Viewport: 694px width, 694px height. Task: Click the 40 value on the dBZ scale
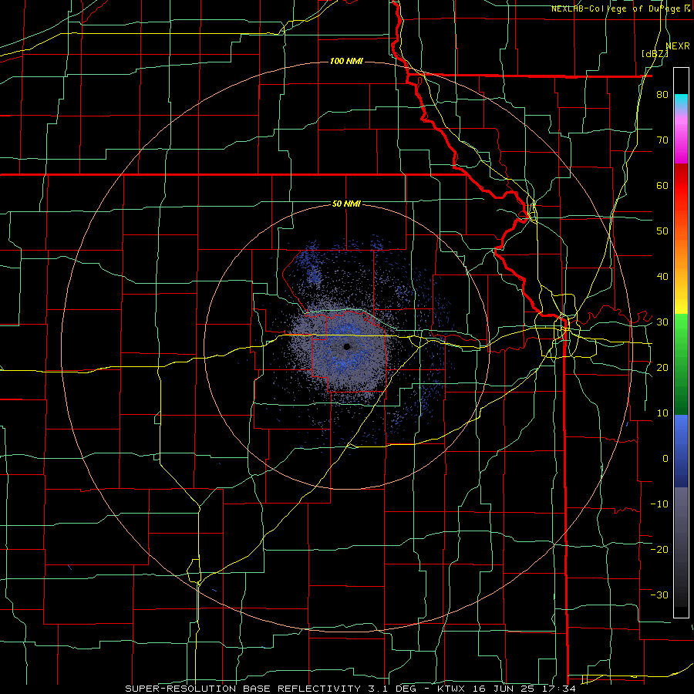click(x=662, y=277)
